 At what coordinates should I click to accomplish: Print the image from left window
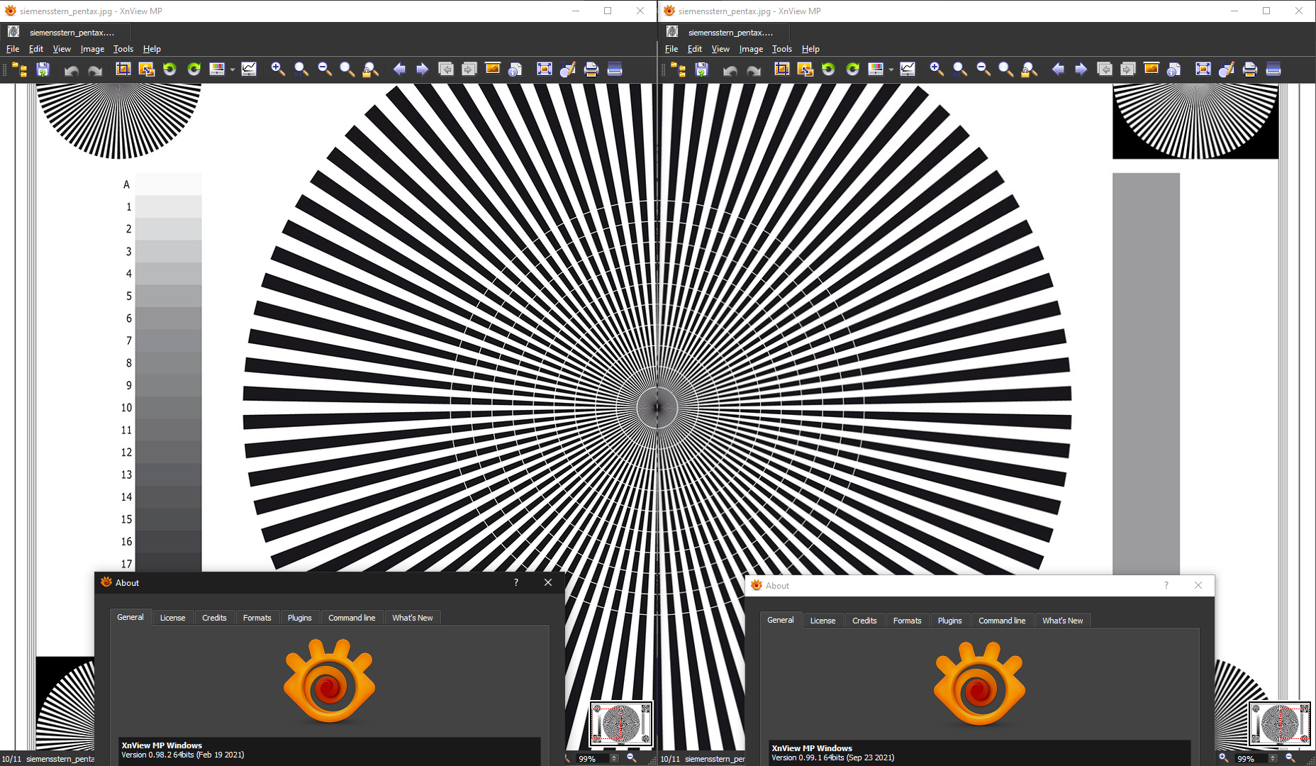tap(591, 69)
